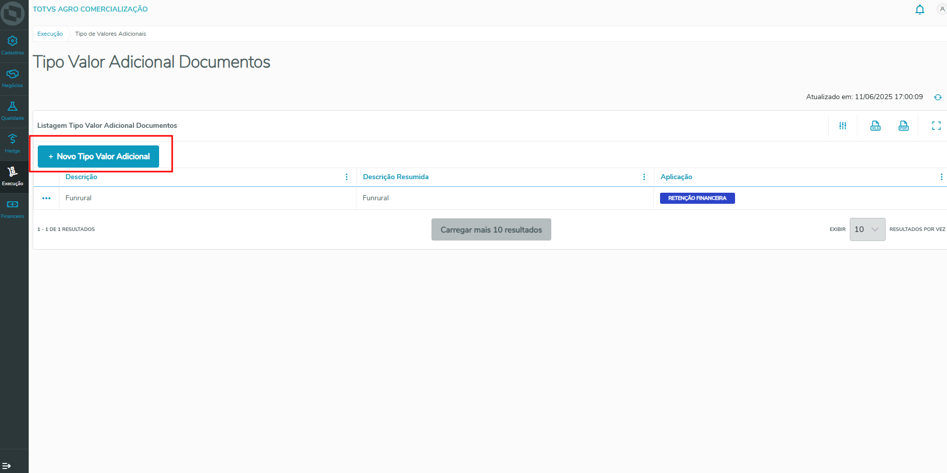The height and width of the screenshot is (473, 947).
Task: Select Funrural in the Descrição Resumida column
Action: [376, 198]
